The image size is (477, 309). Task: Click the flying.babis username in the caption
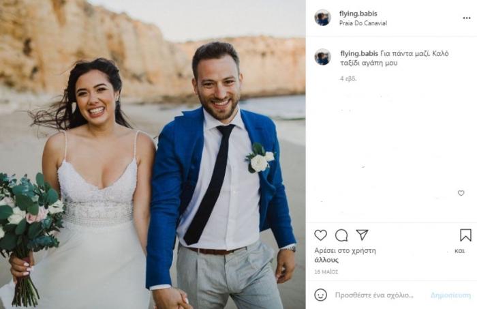point(359,54)
